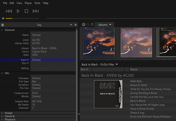Click the Compression value FLAC
176x121 pixels.
click(x=35, y=93)
